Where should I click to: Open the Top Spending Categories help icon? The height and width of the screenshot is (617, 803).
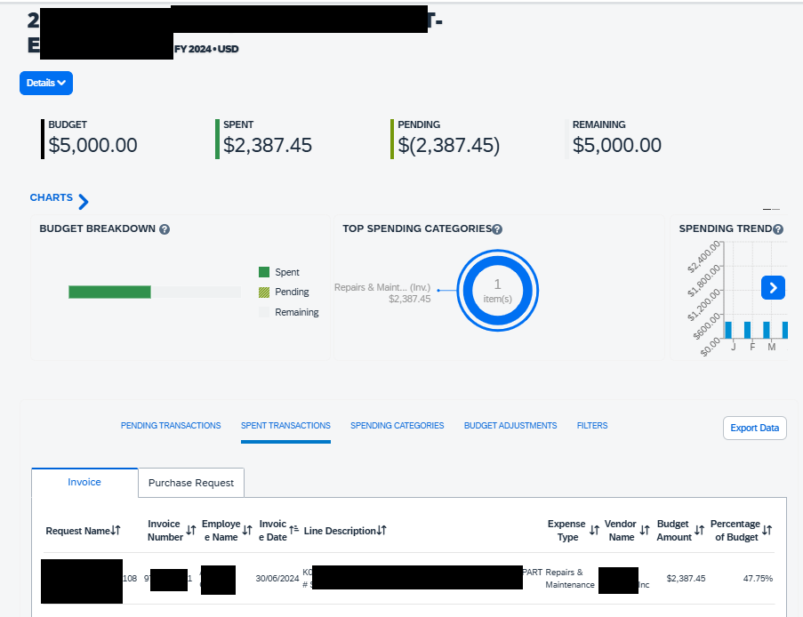point(497,229)
